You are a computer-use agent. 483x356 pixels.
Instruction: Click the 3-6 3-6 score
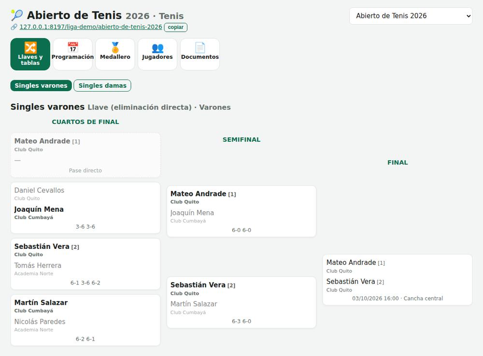pos(85,227)
